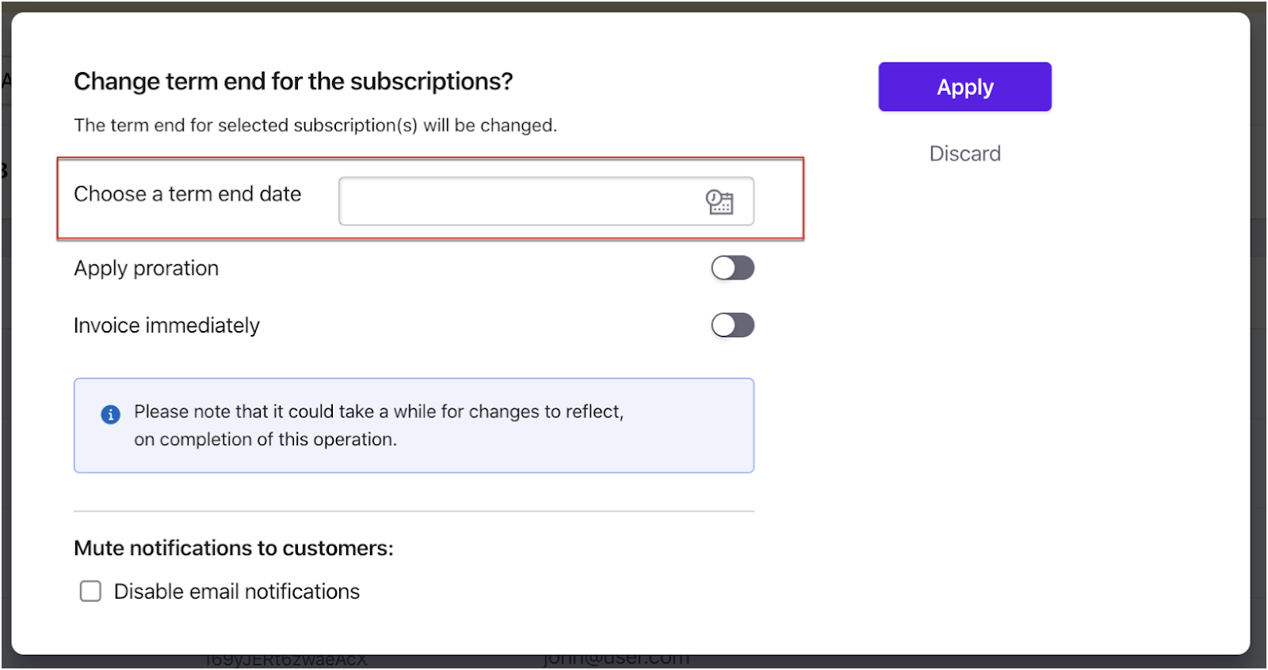Image resolution: width=1268 pixels, height=670 pixels.
Task: Click the 'Choose a term end date' label
Action: coord(187,194)
